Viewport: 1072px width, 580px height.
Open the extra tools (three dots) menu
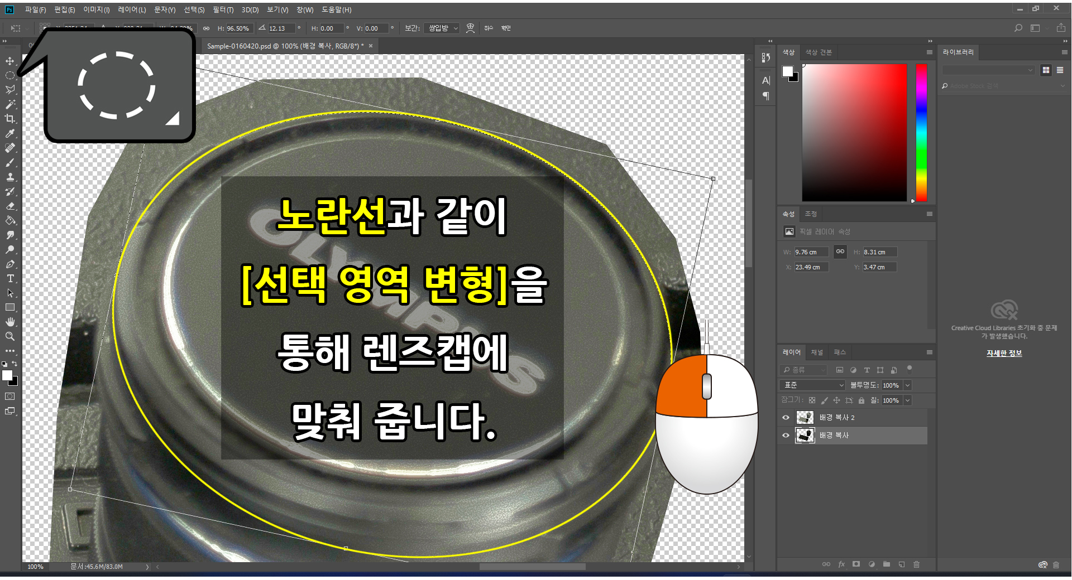pos(10,351)
